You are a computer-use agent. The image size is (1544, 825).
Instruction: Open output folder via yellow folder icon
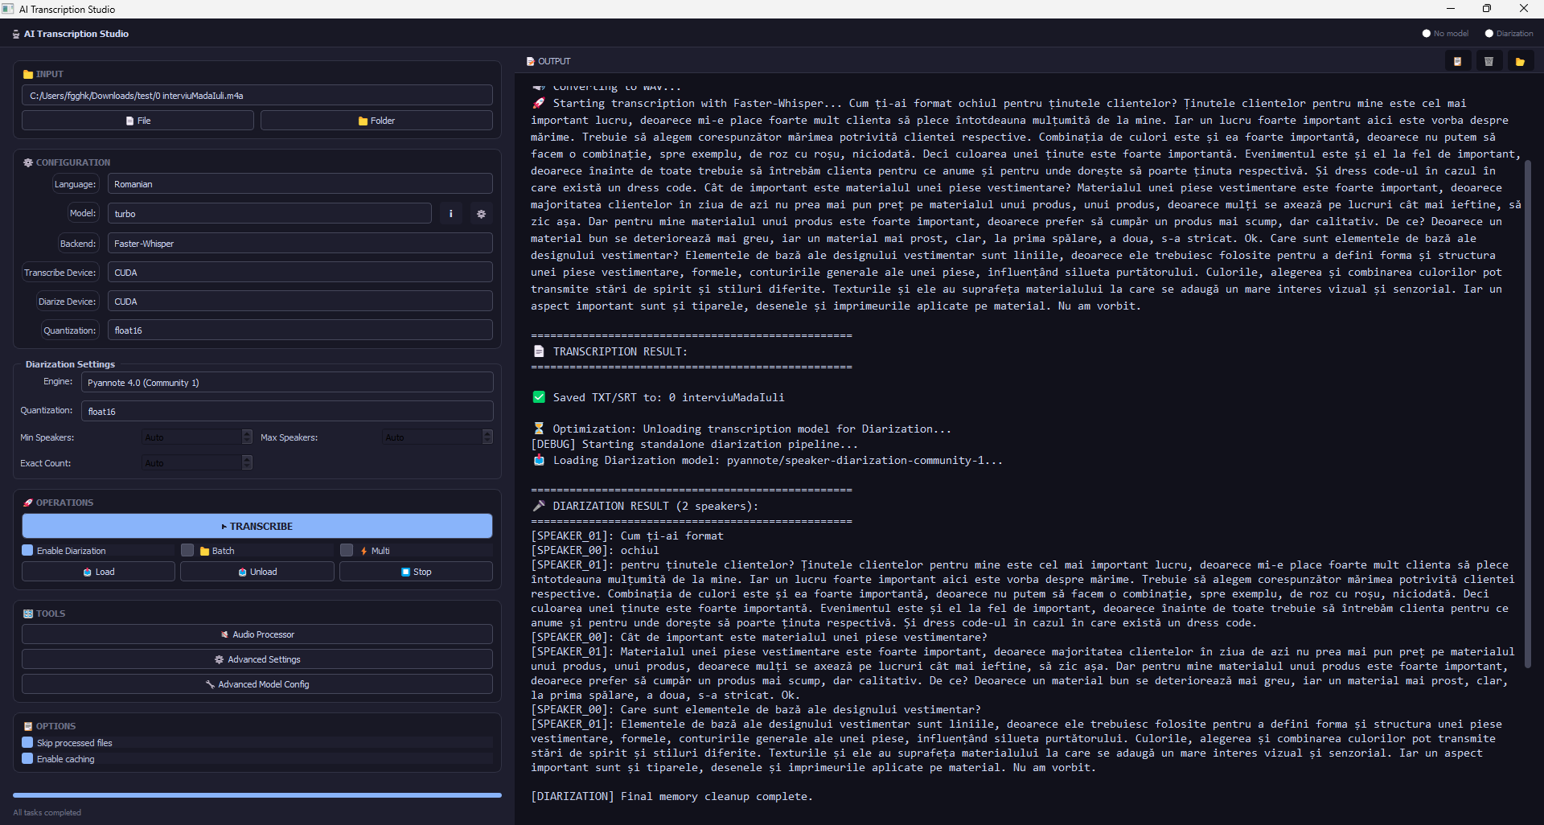pyautogui.click(x=1520, y=61)
